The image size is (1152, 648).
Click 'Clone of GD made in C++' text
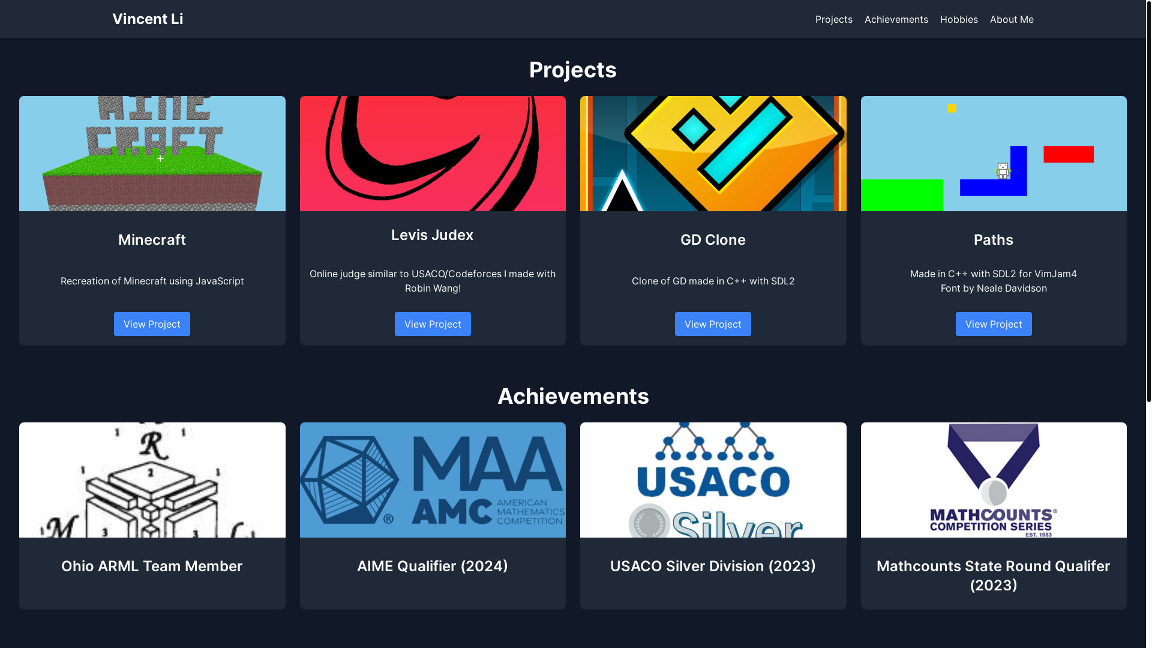pyautogui.click(x=713, y=281)
